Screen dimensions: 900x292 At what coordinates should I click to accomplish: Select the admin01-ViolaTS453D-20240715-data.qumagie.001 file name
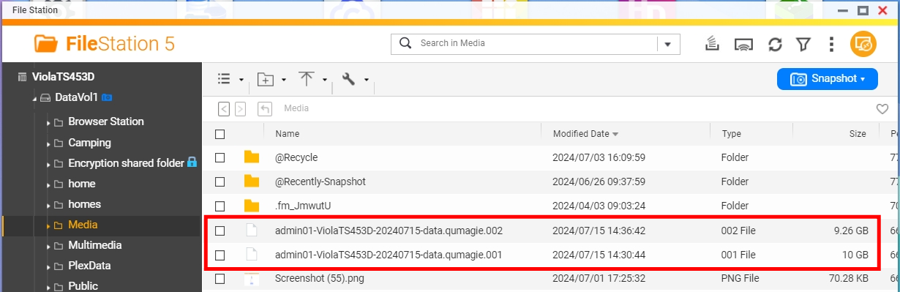389,255
